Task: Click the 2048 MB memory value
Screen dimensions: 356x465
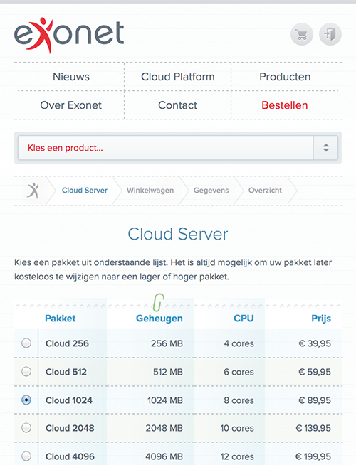Action: [x=164, y=428]
